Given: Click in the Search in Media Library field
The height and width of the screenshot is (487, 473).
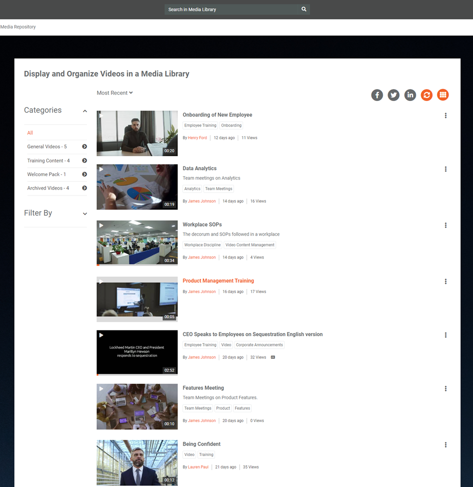Looking at the screenshot, I should 230,9.
